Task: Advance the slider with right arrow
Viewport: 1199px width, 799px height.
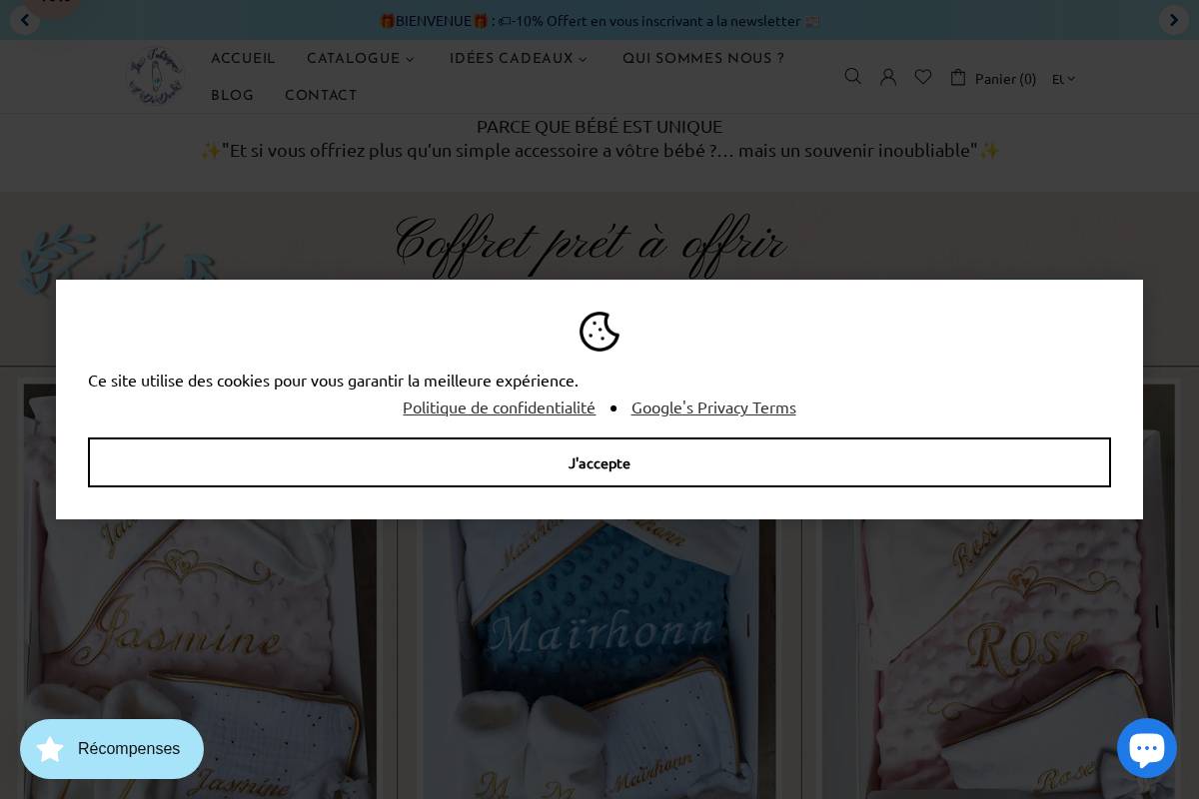Action: [1173, 20]
